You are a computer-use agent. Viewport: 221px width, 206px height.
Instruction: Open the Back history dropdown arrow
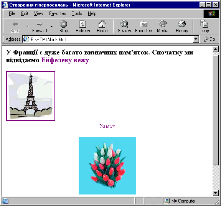tap(28, 26)
